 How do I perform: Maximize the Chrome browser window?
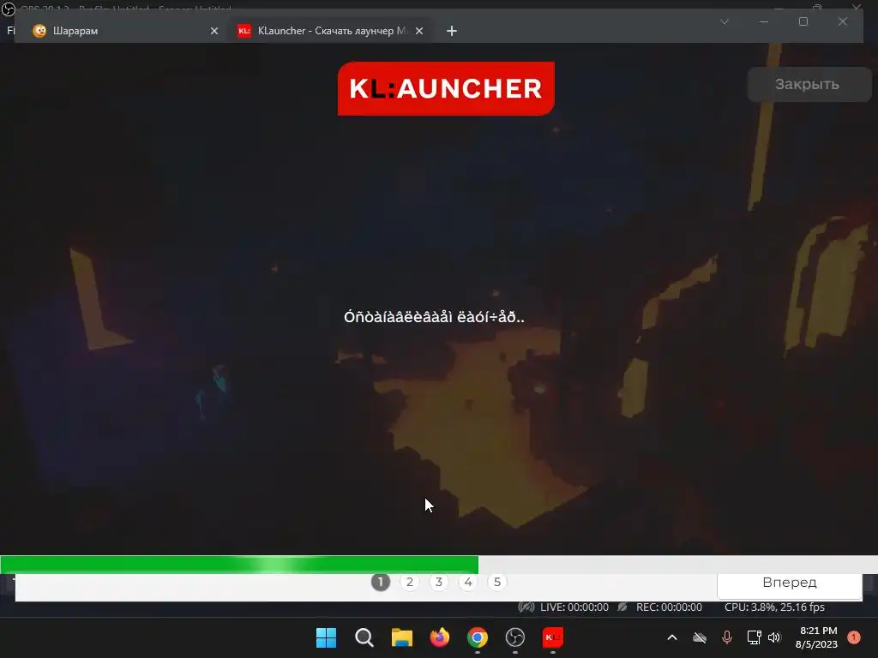pyautogui.click(x=803, y=21)
